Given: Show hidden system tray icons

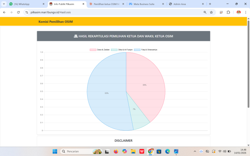Looking at the screenshot, I should point(195,151).
